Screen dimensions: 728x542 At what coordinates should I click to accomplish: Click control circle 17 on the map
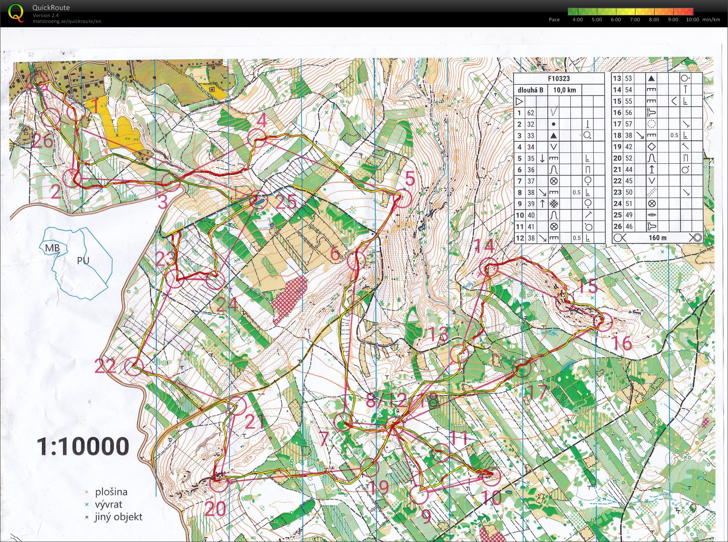[x=522, y=369]
